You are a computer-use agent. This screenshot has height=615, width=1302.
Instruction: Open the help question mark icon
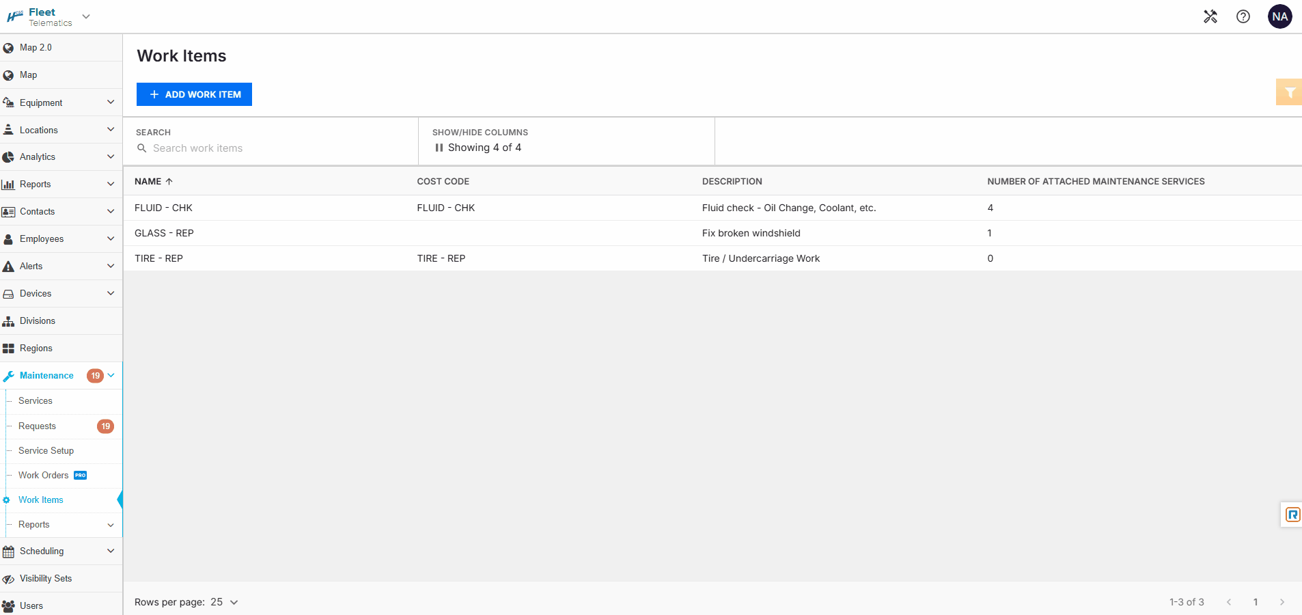click(1243, 16)
